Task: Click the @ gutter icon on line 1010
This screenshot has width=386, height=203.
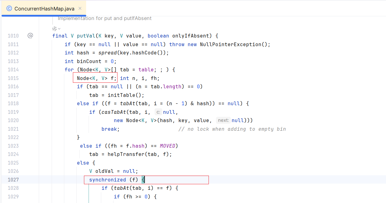Action: (x=30, y=36)
